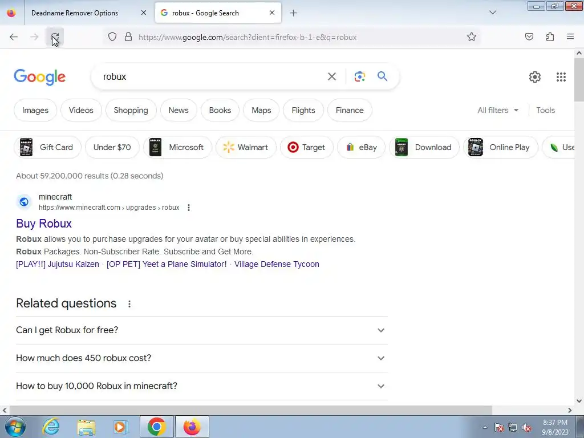Open the tracking protection shield icon
Viewport: 584px width, 438px height.
click(x=112, y=36)
